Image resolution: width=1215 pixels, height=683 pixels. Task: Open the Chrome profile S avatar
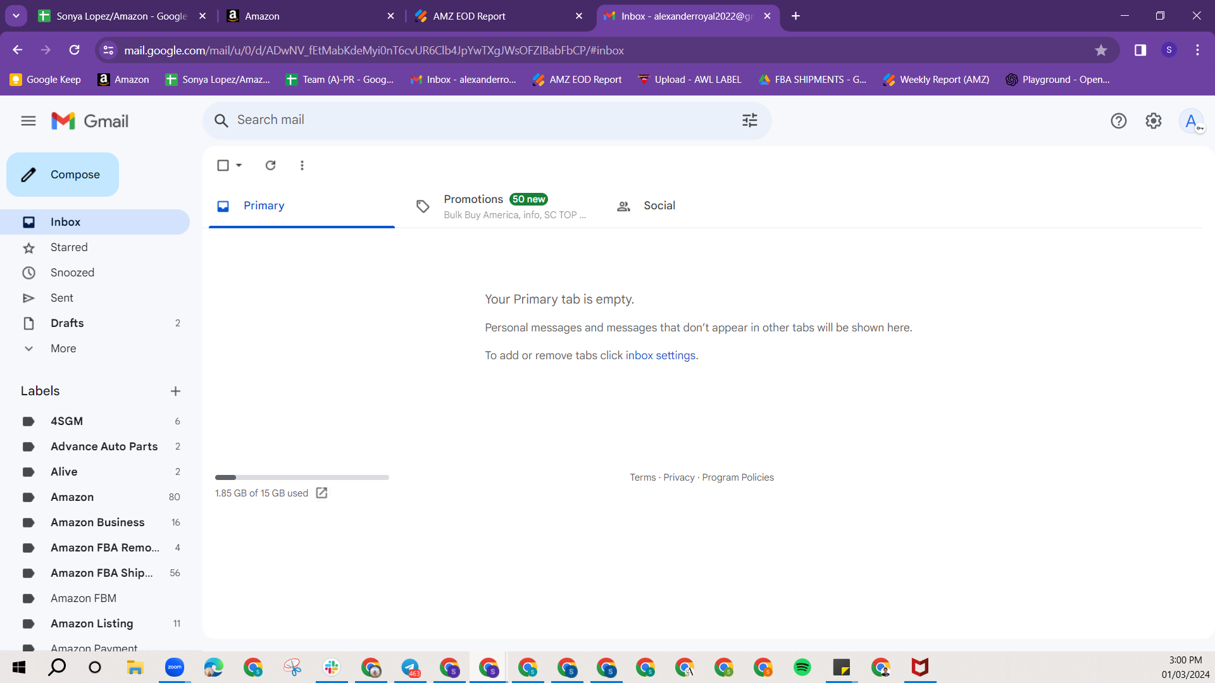click(1169, 50)
